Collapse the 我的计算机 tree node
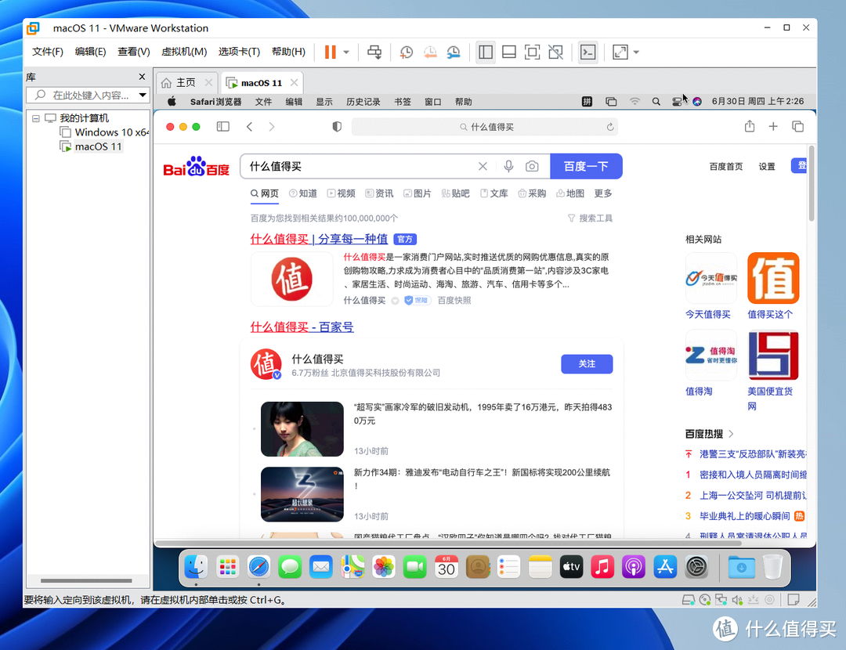Screen dimensions: 846x650 pos(35,118)
